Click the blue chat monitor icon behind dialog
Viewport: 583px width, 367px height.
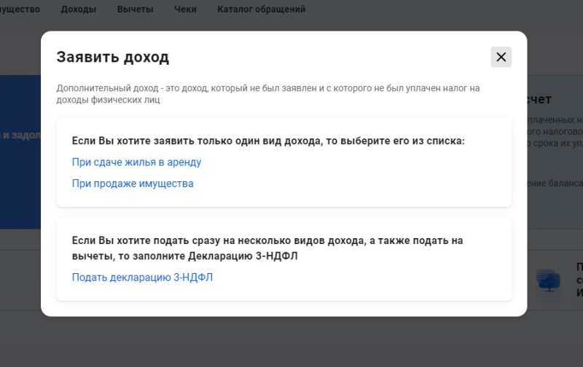tap(549, 280)
